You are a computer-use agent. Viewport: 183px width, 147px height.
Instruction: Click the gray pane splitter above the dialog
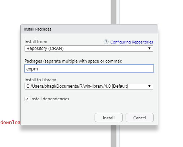pos(113,12)
